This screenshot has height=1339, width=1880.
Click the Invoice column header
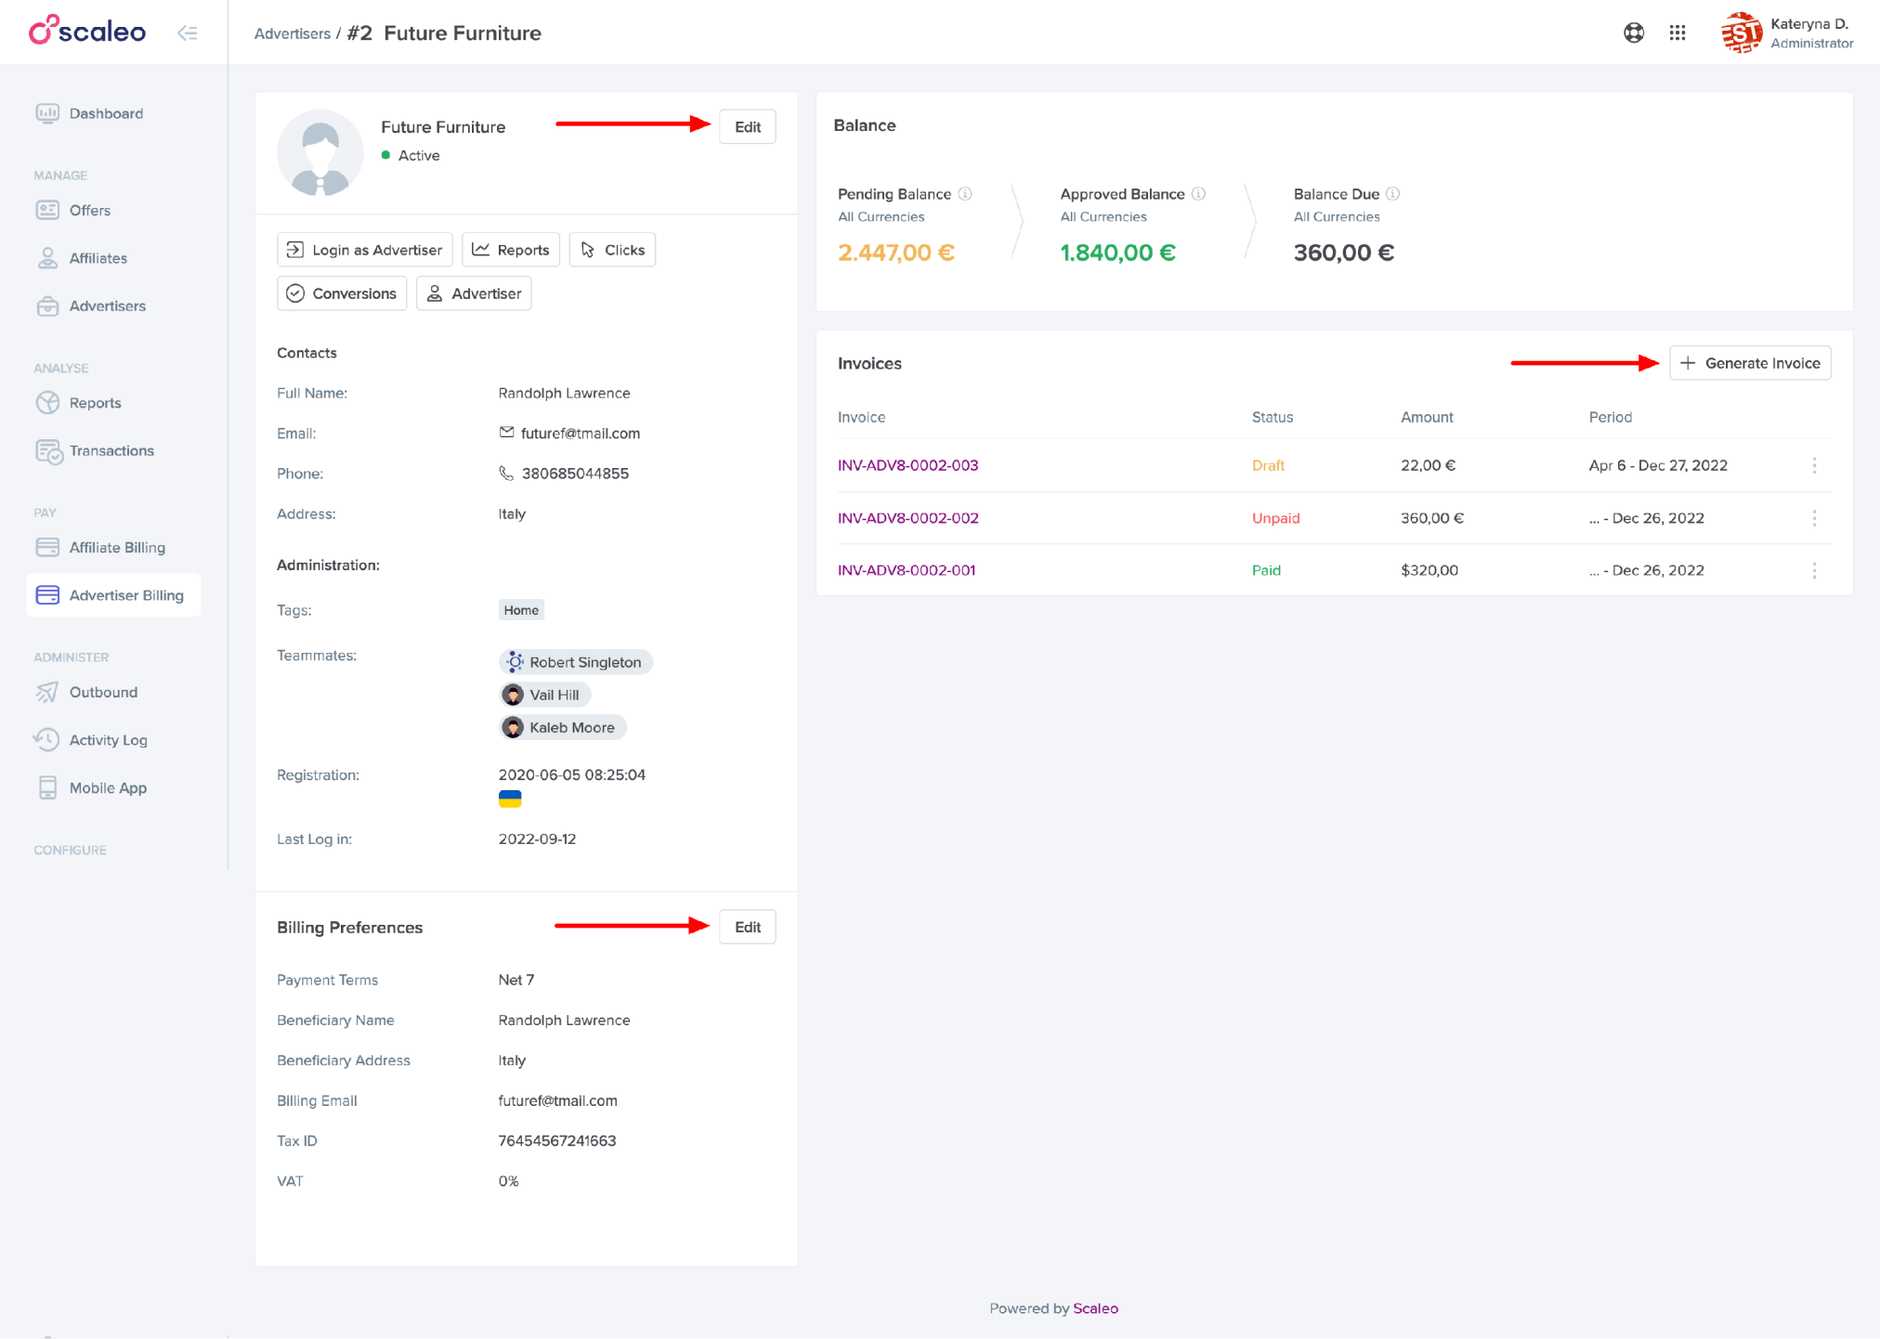click(x=861, y=417)
